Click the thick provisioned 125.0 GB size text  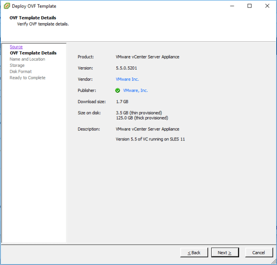coord(141,118)
